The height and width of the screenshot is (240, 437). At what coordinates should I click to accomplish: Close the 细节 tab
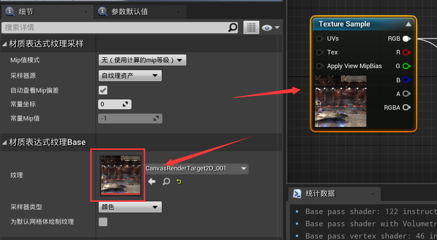point(86,12)
